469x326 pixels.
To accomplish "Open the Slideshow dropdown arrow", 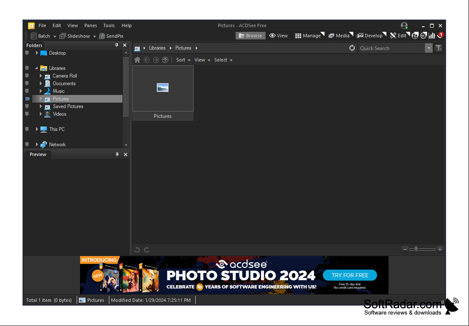I will [94, 36].
